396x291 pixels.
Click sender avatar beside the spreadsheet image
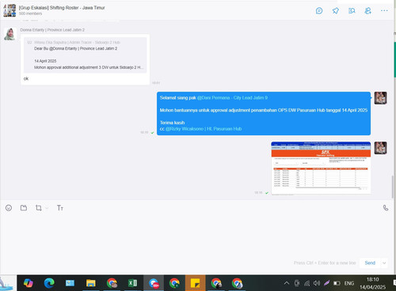380,148
